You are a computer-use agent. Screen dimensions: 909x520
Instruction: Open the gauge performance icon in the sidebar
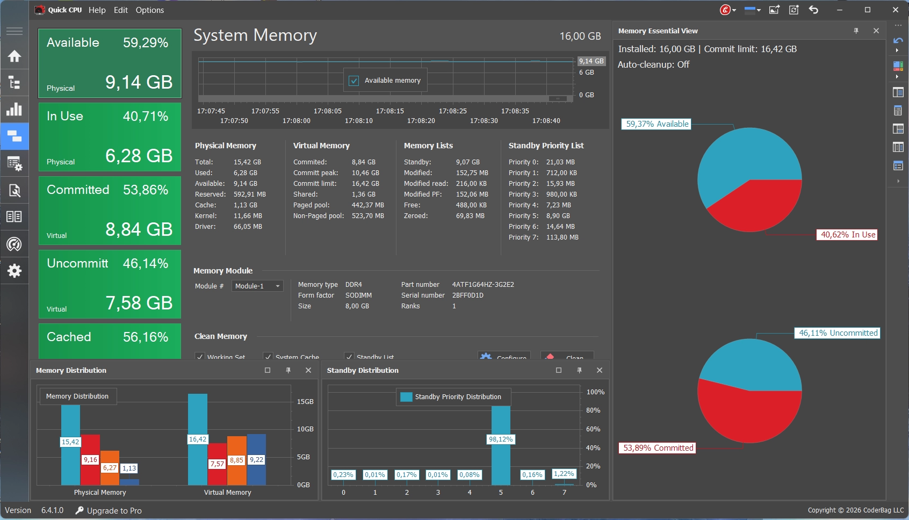pos(15,244)
